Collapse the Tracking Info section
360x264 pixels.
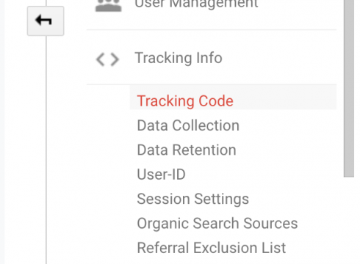point(179,58)
